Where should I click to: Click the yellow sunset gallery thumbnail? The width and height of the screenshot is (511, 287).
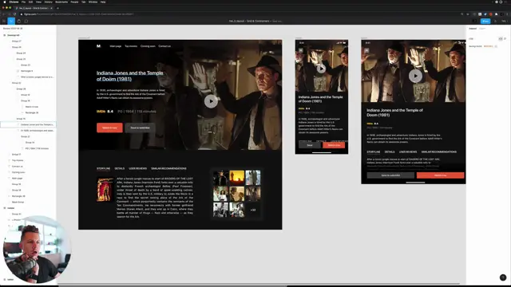point(236,178)
